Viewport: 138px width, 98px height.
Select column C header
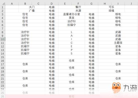click(x=38, y=3)
